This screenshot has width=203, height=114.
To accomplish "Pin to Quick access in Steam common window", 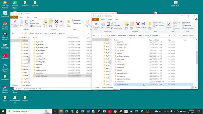I will (x=96, y=26).
